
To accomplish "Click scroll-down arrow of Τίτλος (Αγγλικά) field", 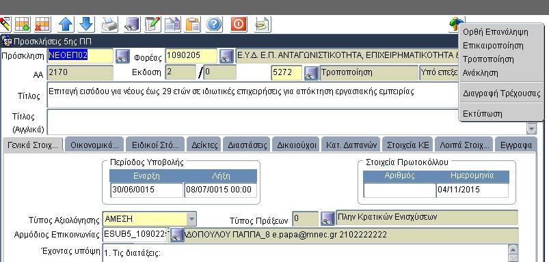I will 531,129.
